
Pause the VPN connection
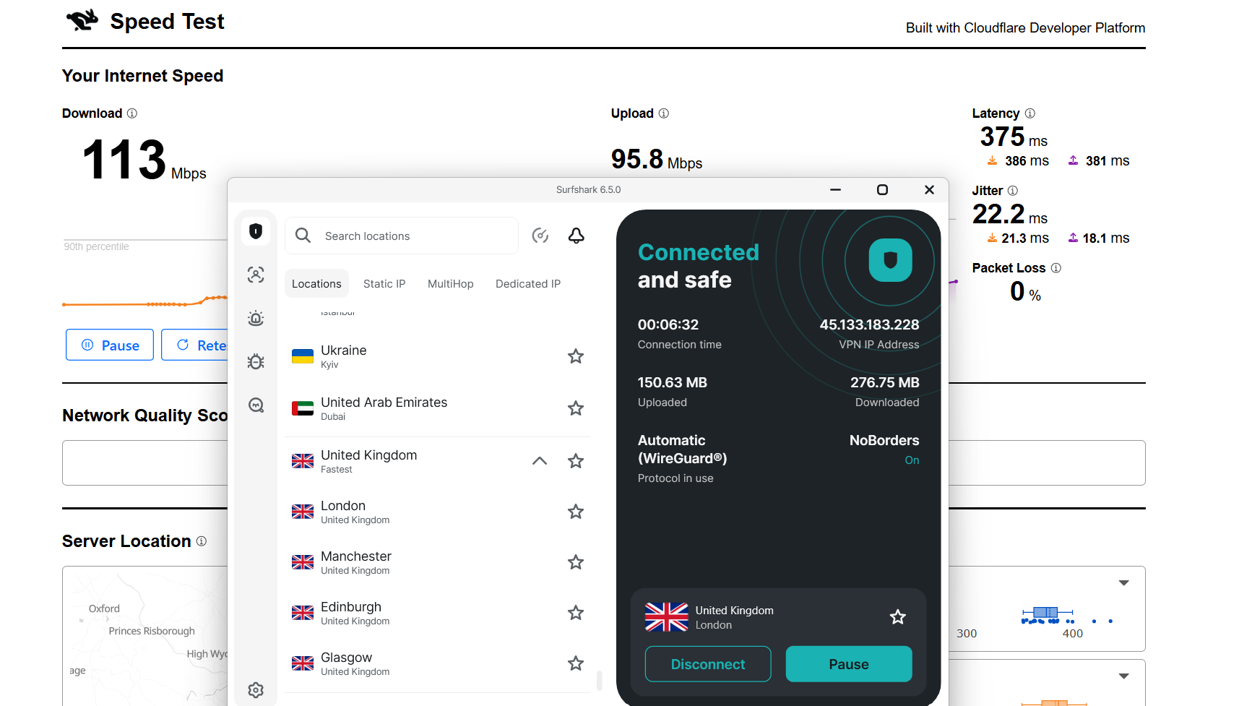[848, 664]
